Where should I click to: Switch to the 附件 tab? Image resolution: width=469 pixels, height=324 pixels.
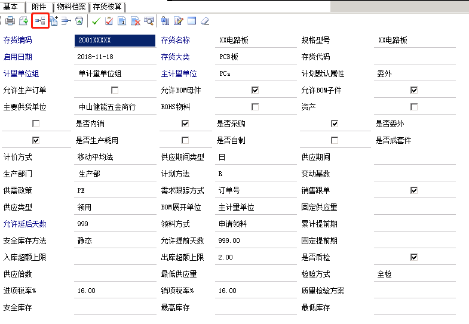coord(39,7)
